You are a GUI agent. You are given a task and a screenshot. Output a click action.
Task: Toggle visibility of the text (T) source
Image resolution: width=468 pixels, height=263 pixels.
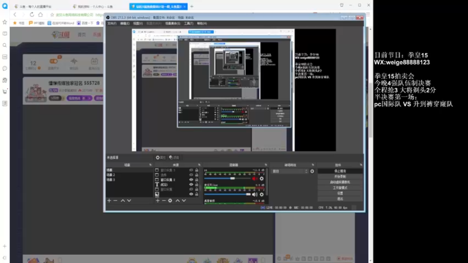(191, 185)
